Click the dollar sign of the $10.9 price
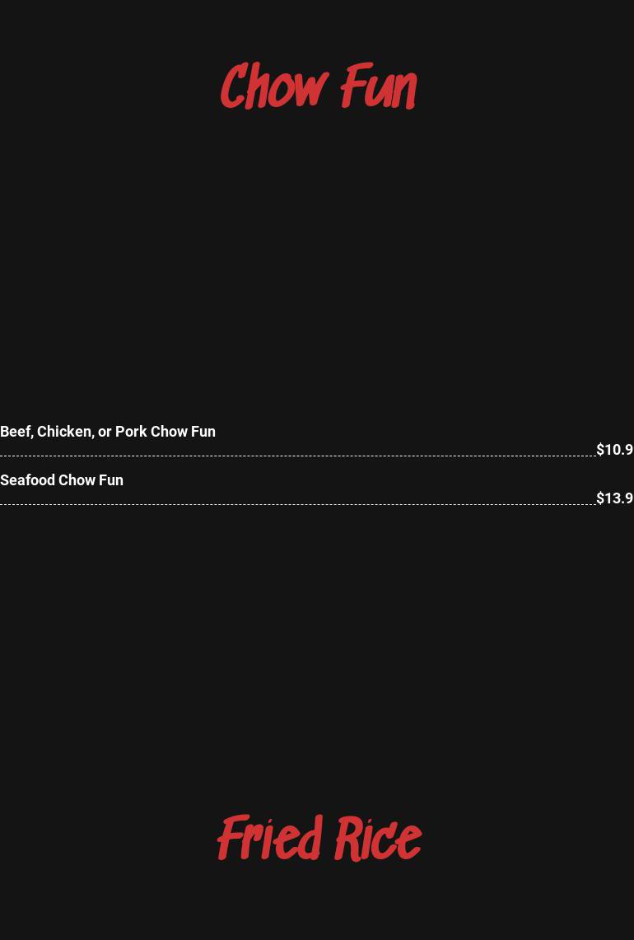The width and height of the screenshot is (634, 940). tap(600, 450)
